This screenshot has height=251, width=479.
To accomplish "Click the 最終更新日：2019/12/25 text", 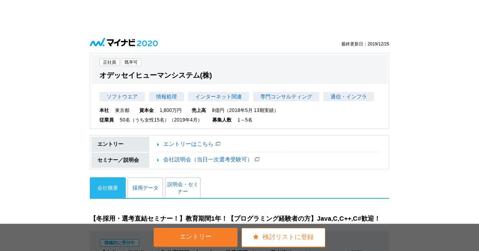I will pos(365,44).
